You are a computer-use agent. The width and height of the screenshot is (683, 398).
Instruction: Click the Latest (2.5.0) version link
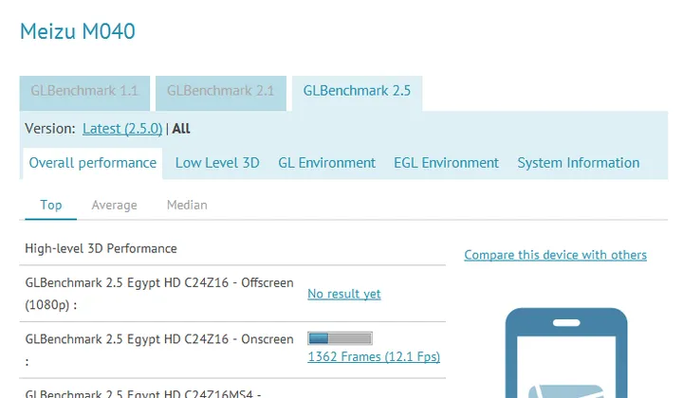[122, 129]
